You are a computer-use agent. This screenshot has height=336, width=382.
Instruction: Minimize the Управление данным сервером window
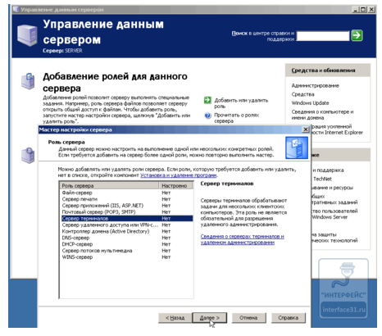pyautogui.click(x=356, y=10)
